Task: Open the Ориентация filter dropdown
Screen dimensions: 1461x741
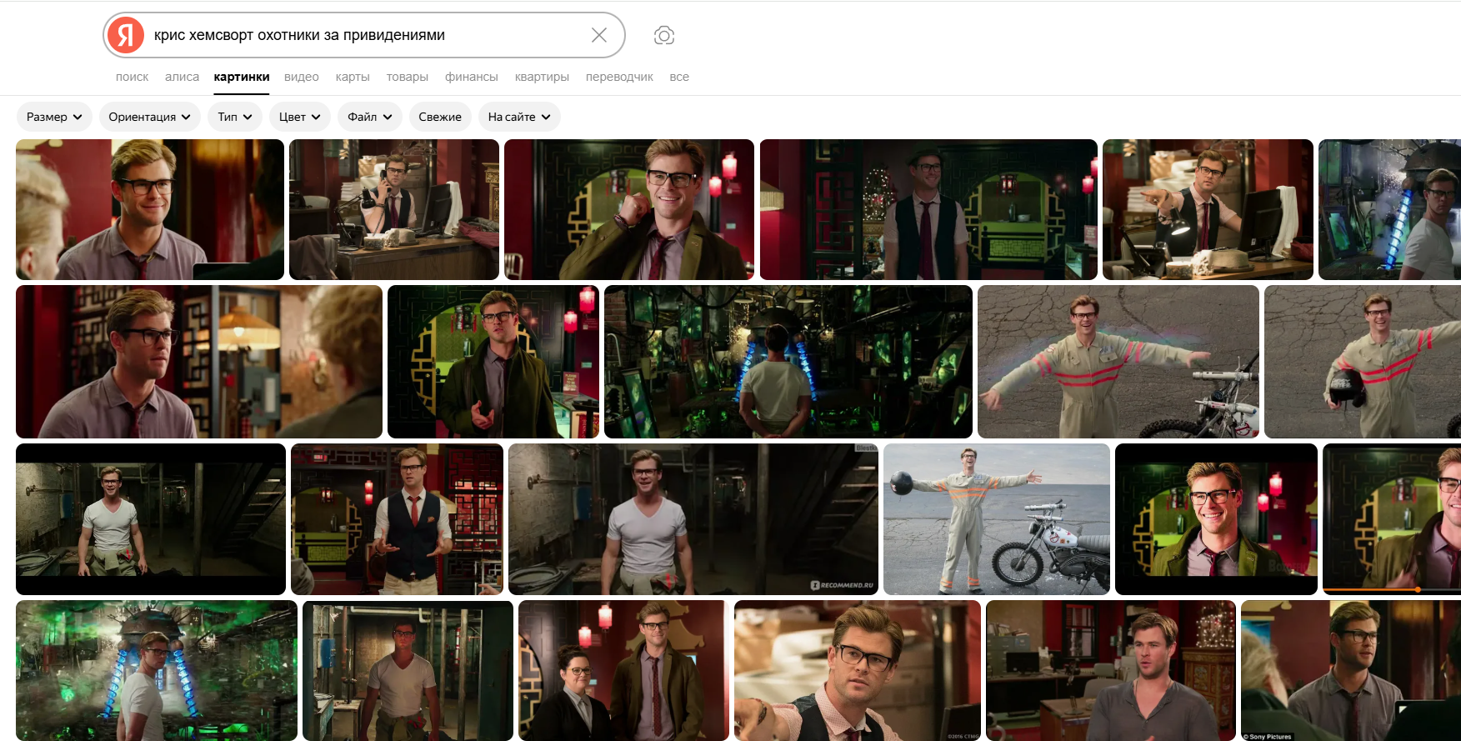Action: tap(150, 117)
